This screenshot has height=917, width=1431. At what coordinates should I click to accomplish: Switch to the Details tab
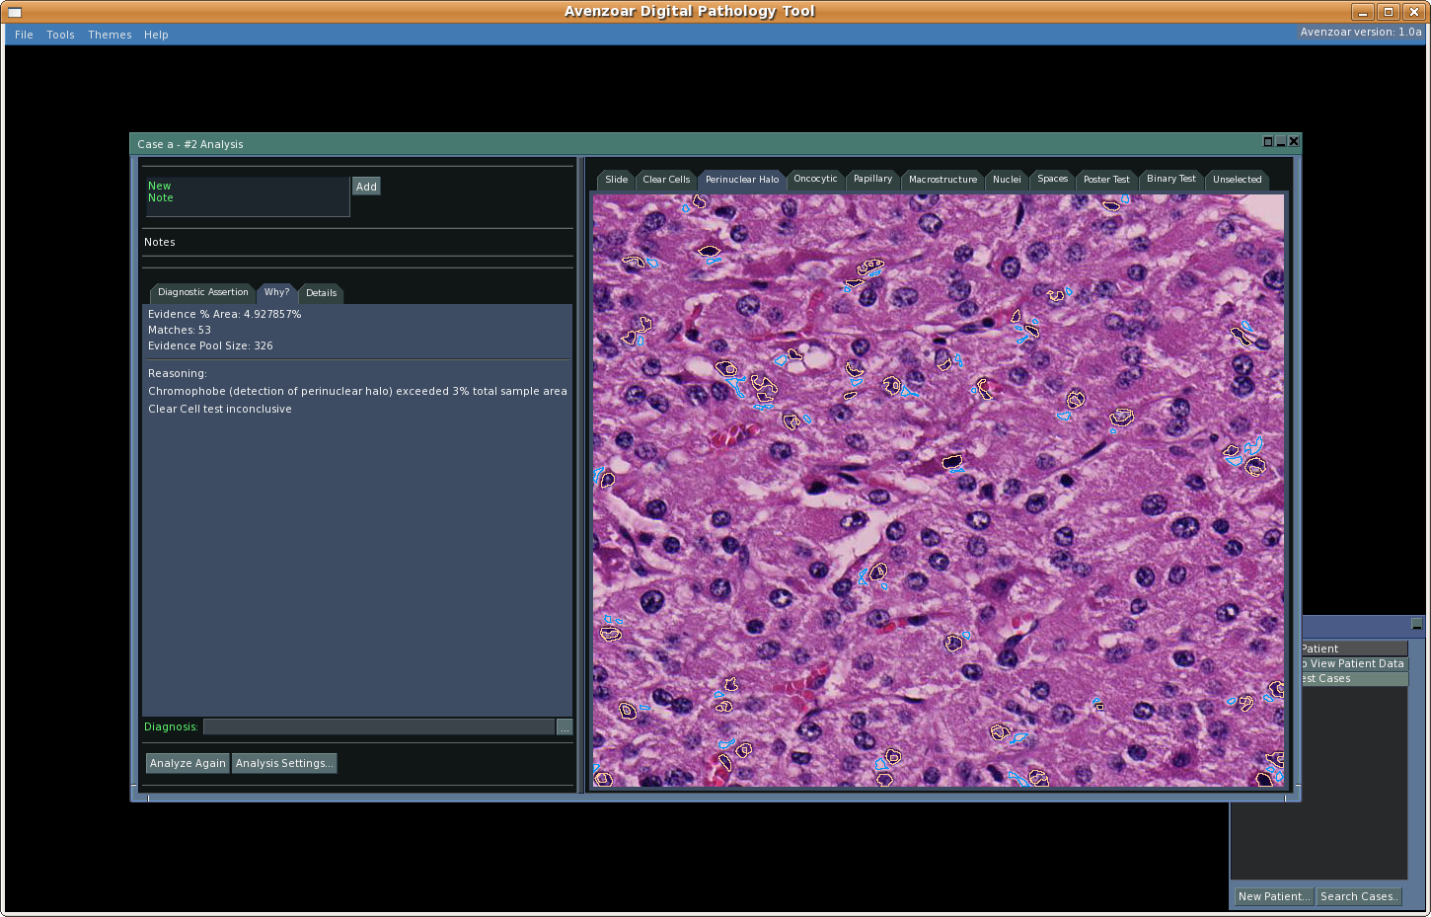321,293
